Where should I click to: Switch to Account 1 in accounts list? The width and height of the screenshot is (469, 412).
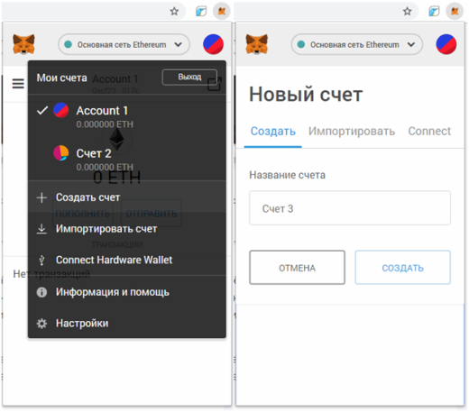[x=127, y=116]
